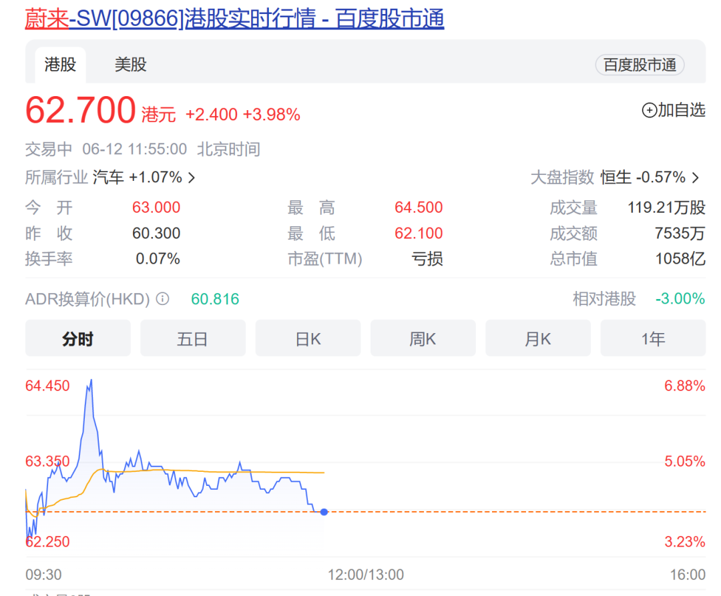
Task: Click the chart axis label 62.250
Action: [47, 542]
